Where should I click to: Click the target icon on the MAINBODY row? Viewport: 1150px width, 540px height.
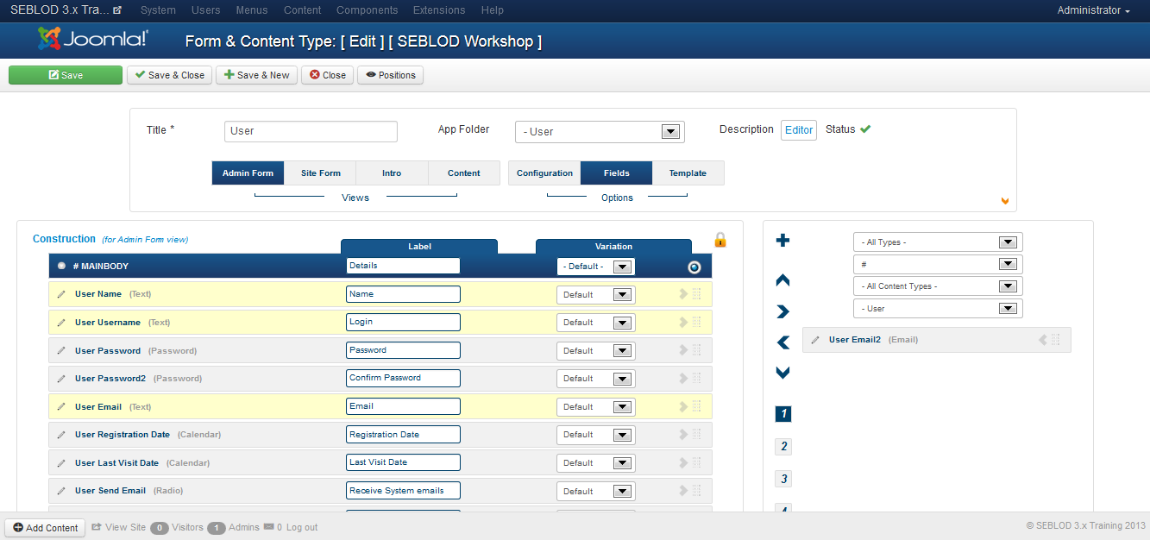tap(694, 267)
